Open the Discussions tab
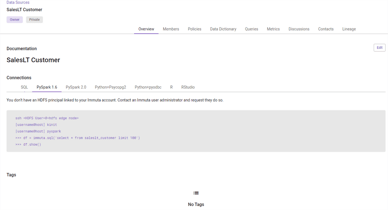This screenshot has width=388, height=210. coord(299,29)
